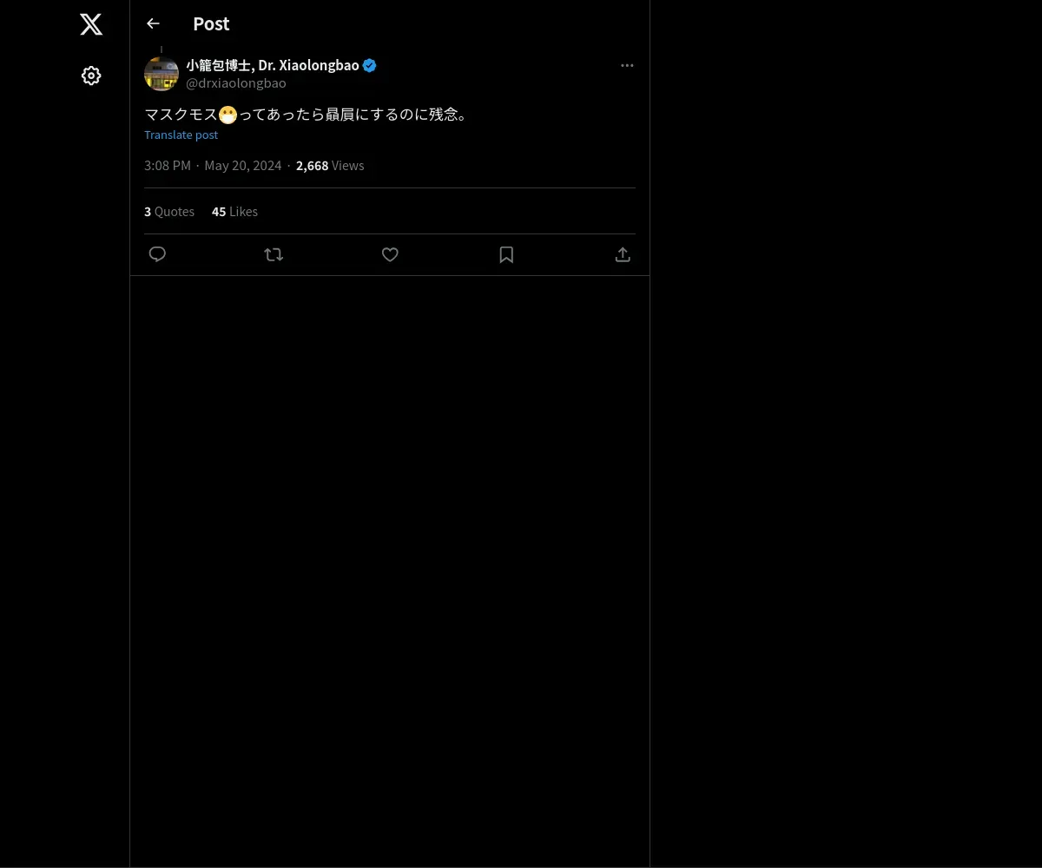Click the 2,668 Views count

pos(330,165)
